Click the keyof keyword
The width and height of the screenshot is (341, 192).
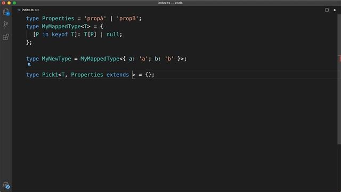[x=60, y=34]
